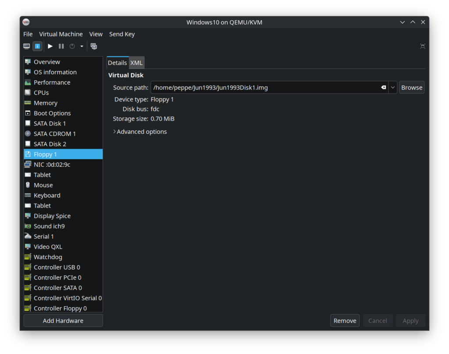Remove the selected floppy device
This screenshot has height=354, width=449.
coord(345,320)
